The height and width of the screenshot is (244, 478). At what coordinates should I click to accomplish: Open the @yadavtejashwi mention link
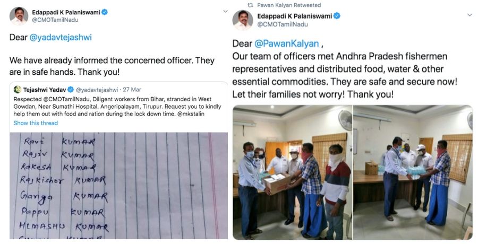(x=61, y=38)
